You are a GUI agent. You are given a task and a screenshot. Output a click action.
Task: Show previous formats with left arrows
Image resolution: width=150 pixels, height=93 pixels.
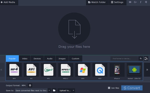click(x=1, y=70)
